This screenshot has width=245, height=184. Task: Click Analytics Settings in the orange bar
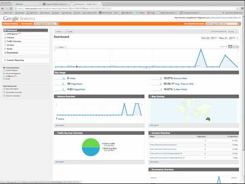(x=10, y=24)
